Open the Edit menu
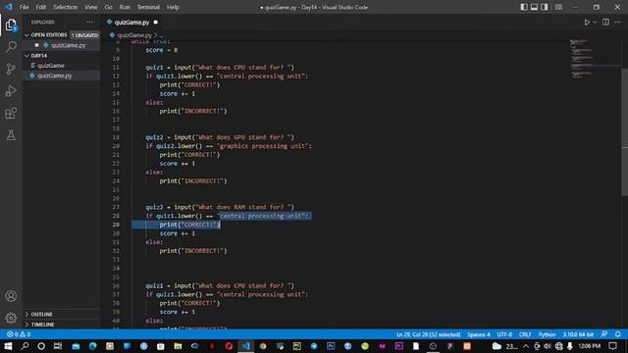Screen dimensions: 628x353 tap(41, 7)
